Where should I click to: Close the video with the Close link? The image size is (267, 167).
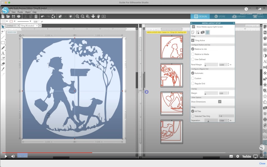[x=262, y=163]
